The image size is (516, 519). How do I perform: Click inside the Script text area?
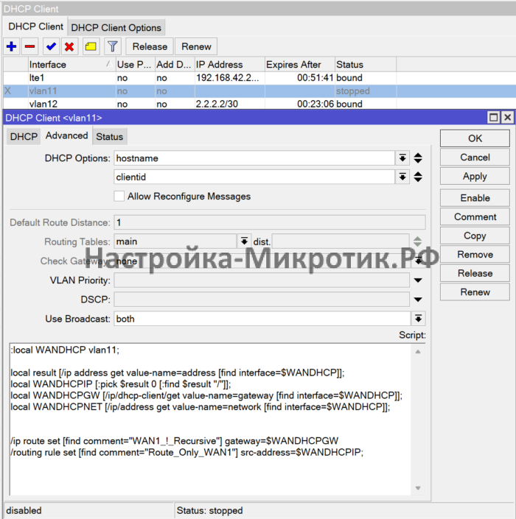pos(210,419)
